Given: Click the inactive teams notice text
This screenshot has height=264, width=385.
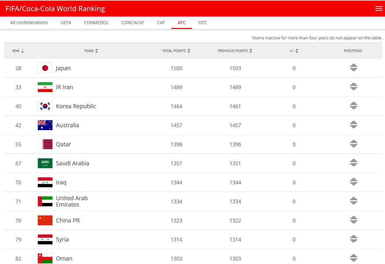Looking at the screenshot, I should click(x=317, y=38).
